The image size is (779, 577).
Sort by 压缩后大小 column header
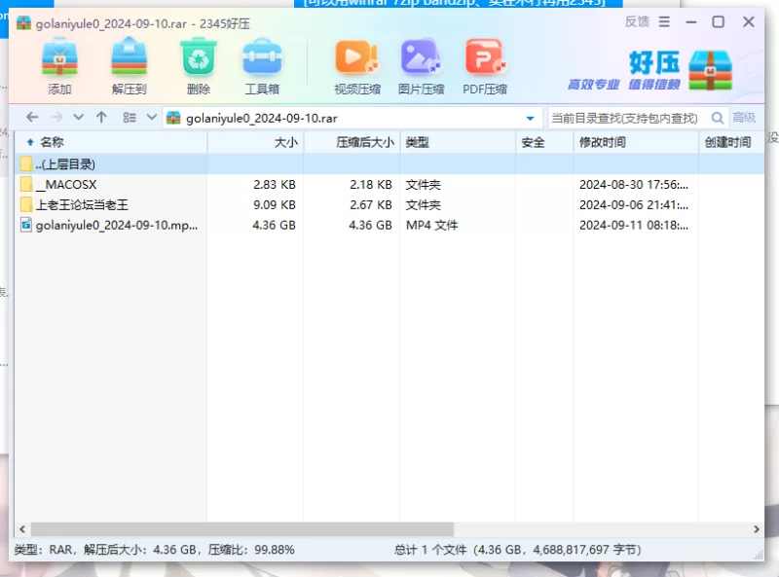tap(352, 142)
